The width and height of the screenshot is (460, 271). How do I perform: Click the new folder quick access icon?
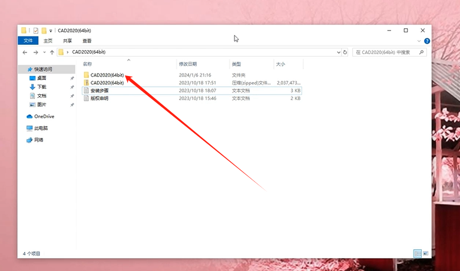coord(44,31)
